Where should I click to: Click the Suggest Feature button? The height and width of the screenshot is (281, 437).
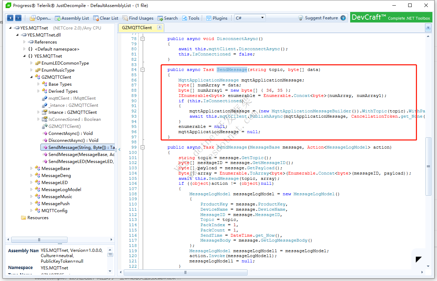coord(318,18)
